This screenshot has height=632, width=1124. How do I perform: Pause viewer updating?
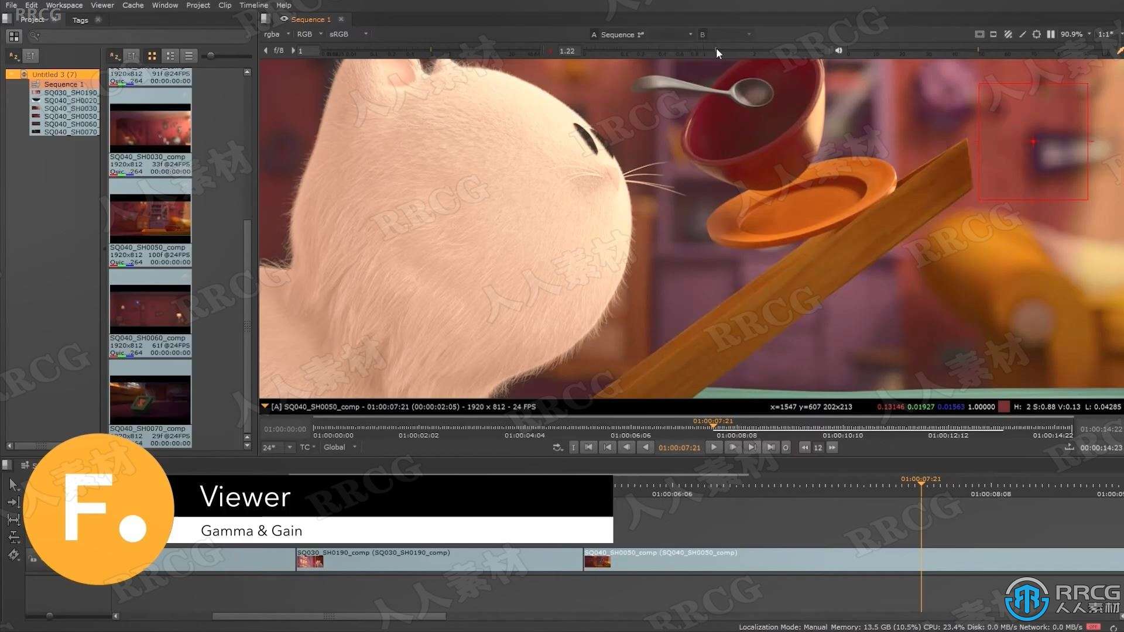(x=1051, y=35)
